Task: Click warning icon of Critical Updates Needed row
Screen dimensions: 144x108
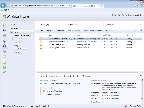Action: point(41,48)
